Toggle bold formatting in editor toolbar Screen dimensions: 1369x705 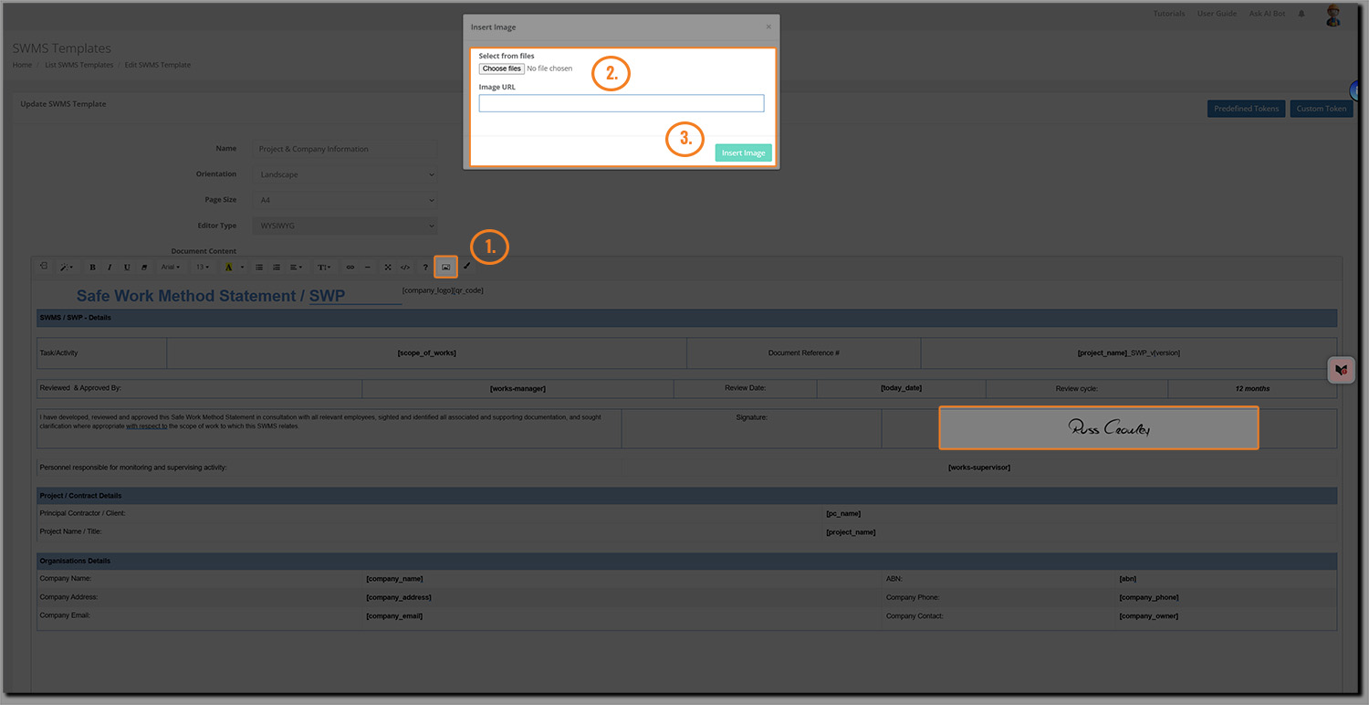[x=92, y=268]
